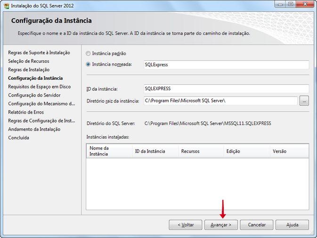Click the < Voltar button
The width and height of the screenshot is (317, 238).
coord(186,225)
